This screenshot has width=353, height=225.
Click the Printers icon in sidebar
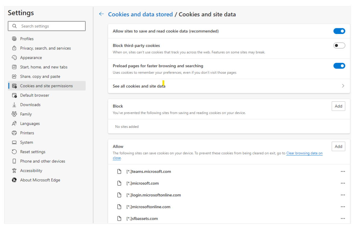pyautogui.click(x=14, y=133)
